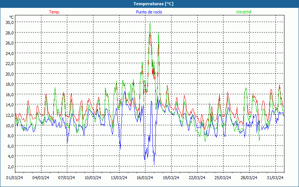Click the 19/03/24 date label
The image size is (299, 187).
pos(171,178)
